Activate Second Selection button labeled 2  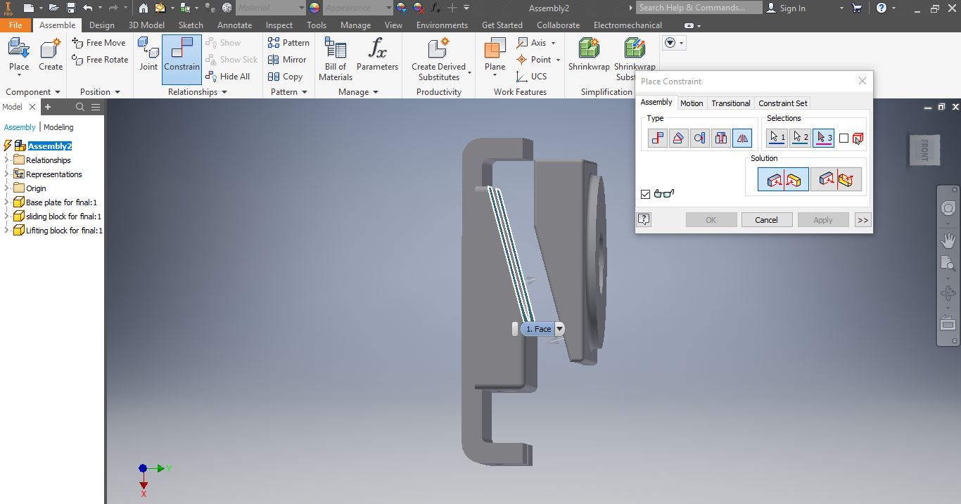coord(800,138)
